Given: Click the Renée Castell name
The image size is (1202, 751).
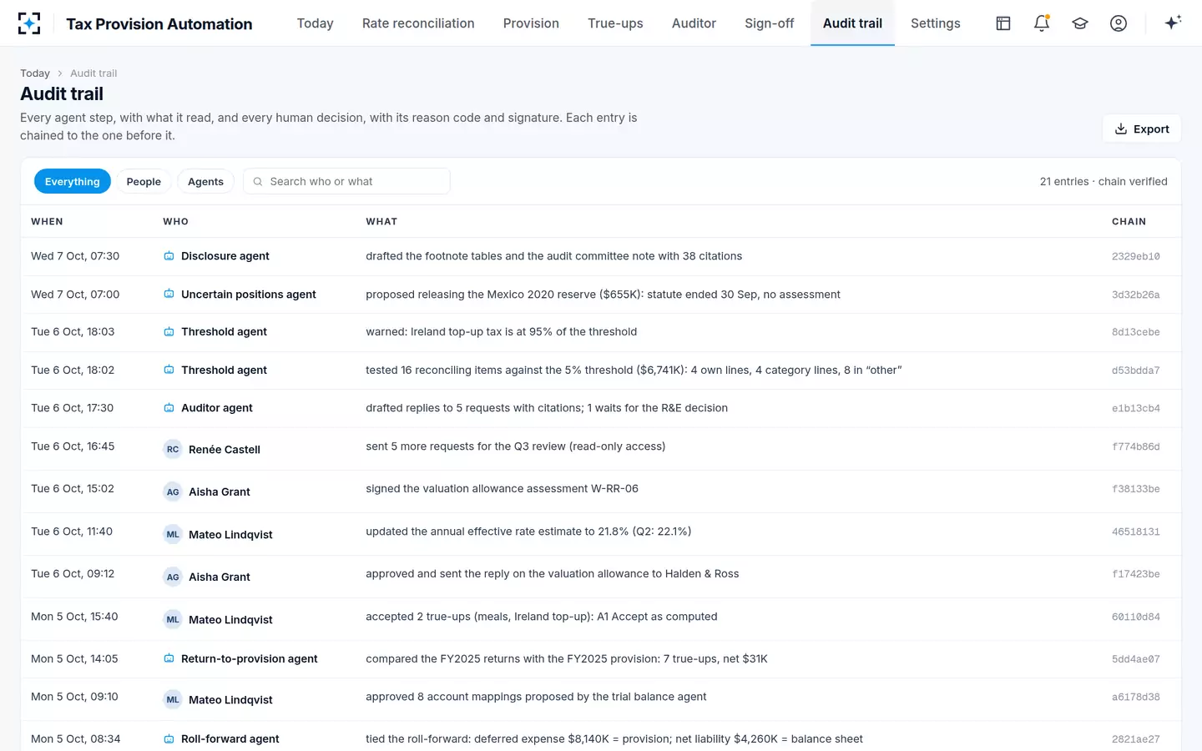Looking at the screenshot, I should 225,449.
